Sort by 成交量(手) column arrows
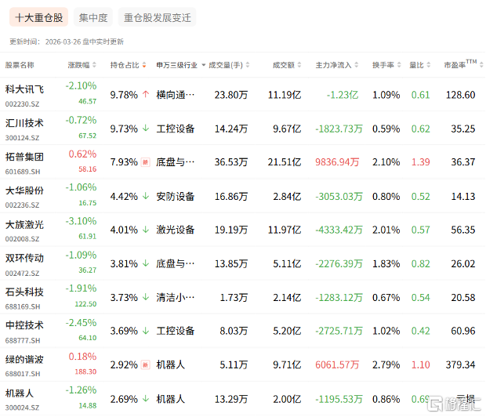The image size is (486, 417). 248,65
